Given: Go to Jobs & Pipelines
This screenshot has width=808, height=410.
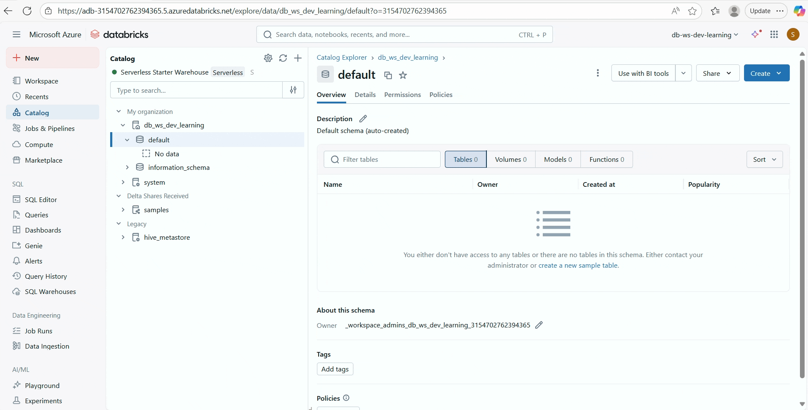Looking at the screenshot, I should (53, 128).
